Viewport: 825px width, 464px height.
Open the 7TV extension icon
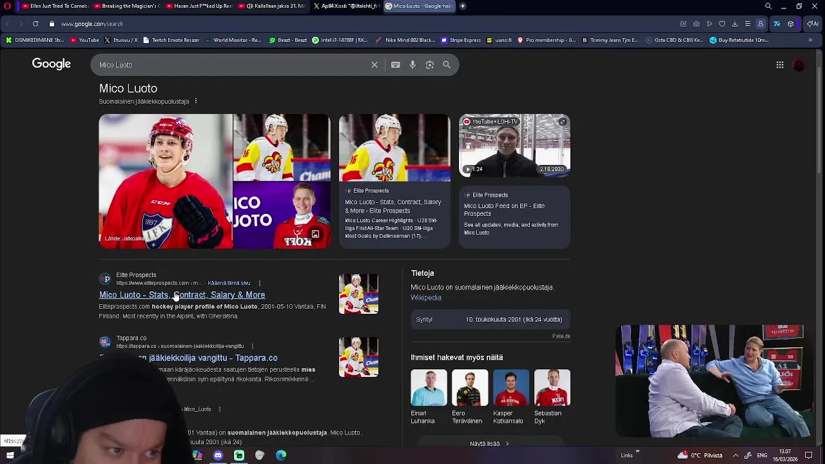777,24
